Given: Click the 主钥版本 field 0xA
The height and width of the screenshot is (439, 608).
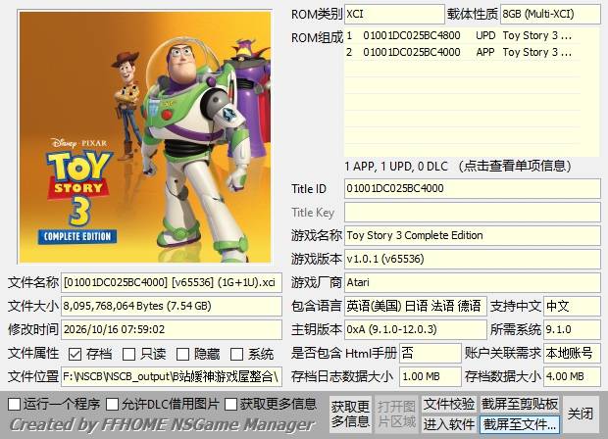Looking at the screenshot, I should (415, 329).
